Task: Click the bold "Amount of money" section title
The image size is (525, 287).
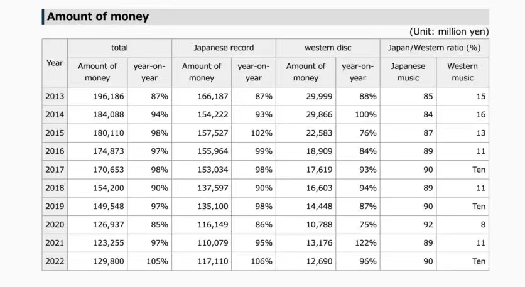Action: tap(98, 17)
